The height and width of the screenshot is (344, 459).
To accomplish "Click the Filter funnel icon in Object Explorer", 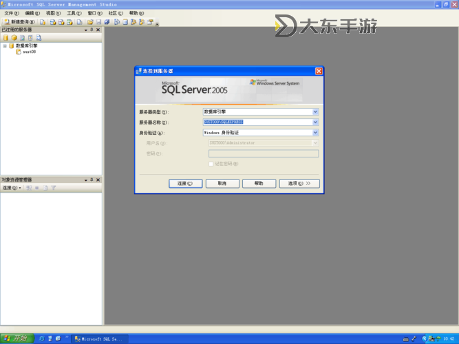I will pyautogui.click(x=54, y=188).
